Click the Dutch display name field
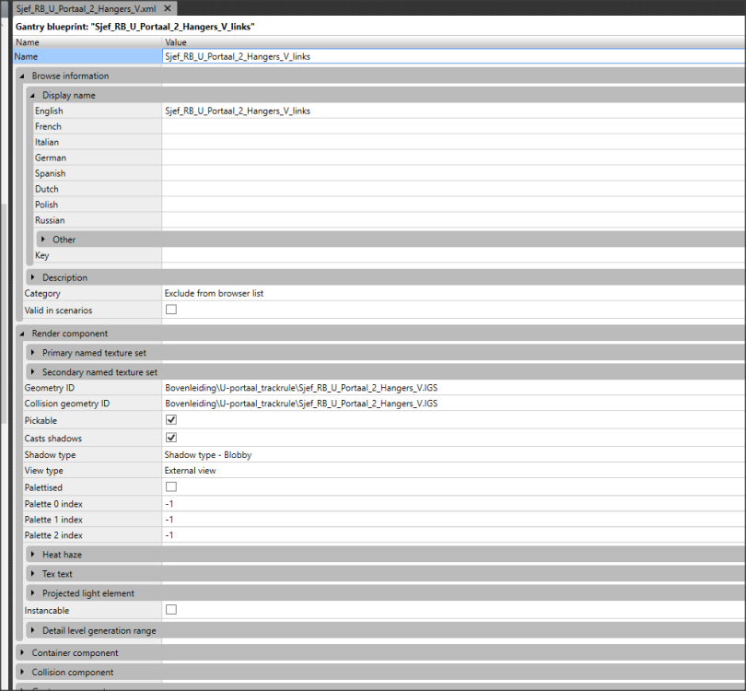Image resolution: width=746 pixels, height=691 pixels. [x=451, y=189]
